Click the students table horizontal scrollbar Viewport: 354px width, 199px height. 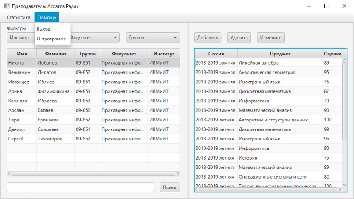88,174
